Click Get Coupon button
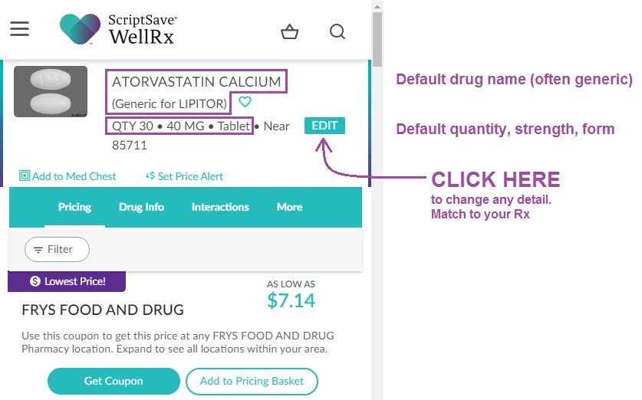 click(114, 381)
